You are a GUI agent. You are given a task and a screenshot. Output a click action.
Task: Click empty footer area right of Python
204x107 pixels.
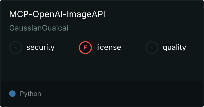(121, 94)
